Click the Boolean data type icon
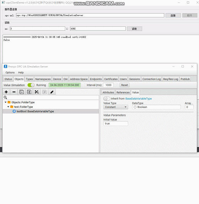The height and width of the screenshot is (204, 199). click(135, 107)
